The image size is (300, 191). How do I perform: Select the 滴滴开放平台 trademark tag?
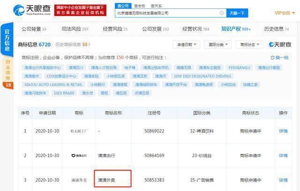[176, 84]
